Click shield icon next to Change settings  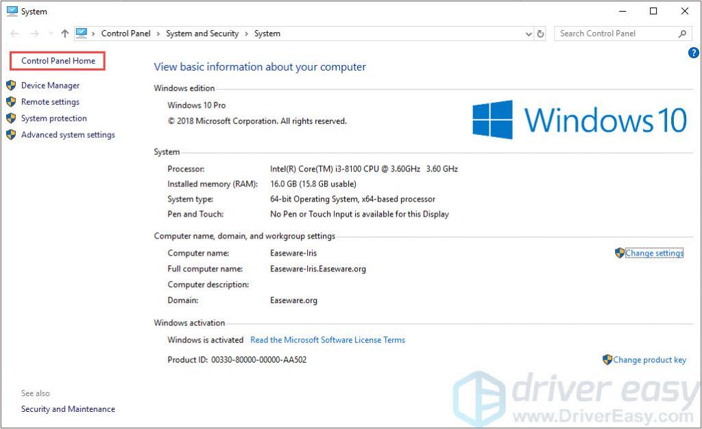(x=620, y=253)
